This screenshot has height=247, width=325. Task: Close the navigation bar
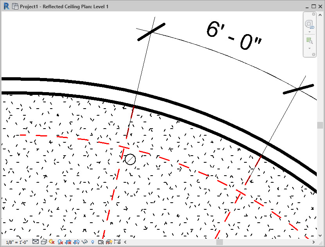(314, 14)
